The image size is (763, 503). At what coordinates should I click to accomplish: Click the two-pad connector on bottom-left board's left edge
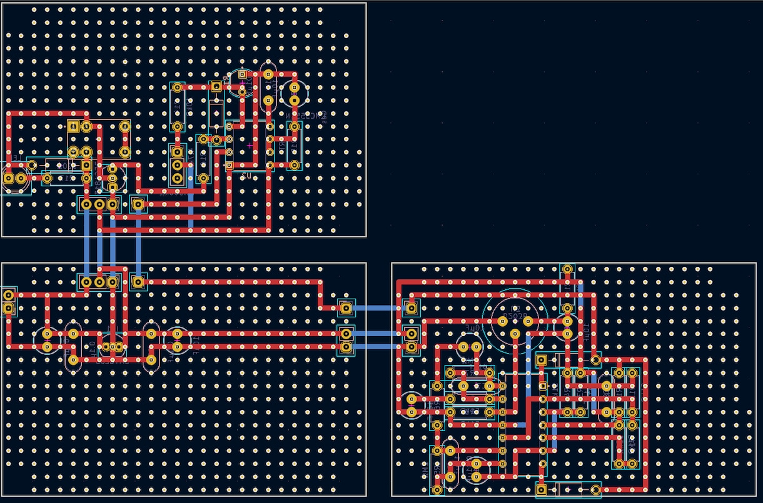tap(9, 302)
